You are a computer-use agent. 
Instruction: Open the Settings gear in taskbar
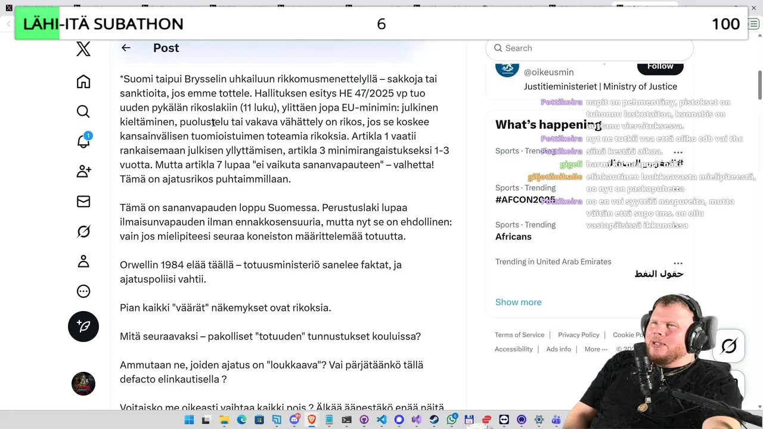539,420
